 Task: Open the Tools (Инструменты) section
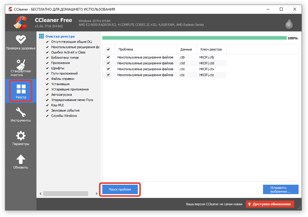click(21, 115)
